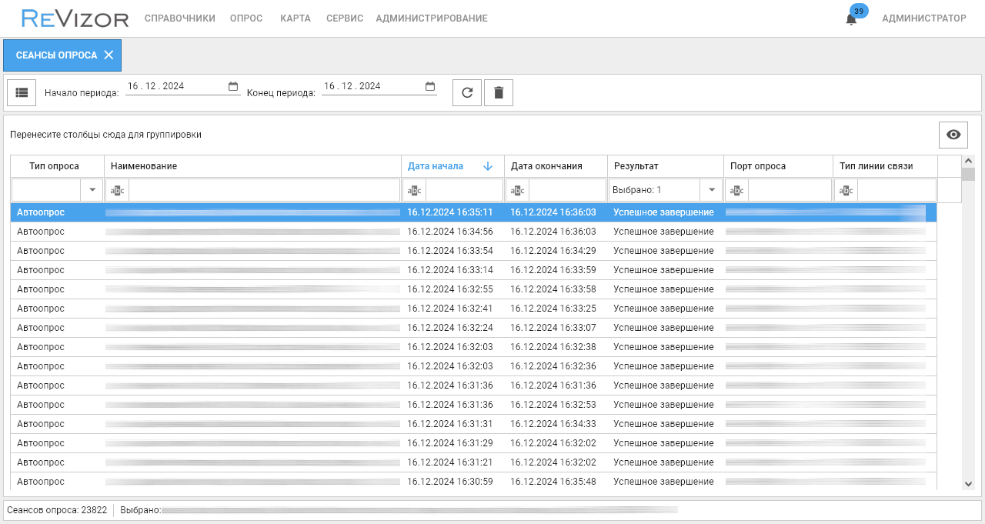This screenshot has height=524, width=985.
Task: Focus the Наименование filter text box
Action: [x=265, y=190]
